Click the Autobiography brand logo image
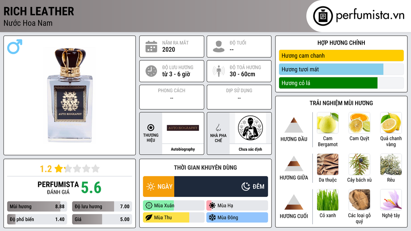This screenshot has height=231, width=411. click(x=183, y=128)
